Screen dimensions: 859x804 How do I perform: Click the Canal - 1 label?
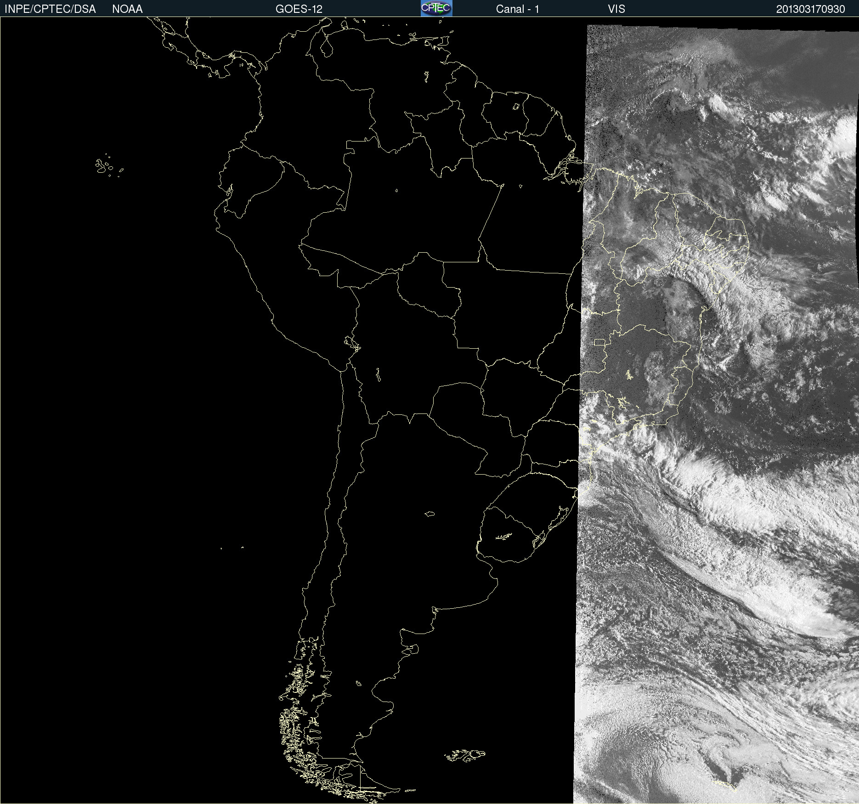517,9
